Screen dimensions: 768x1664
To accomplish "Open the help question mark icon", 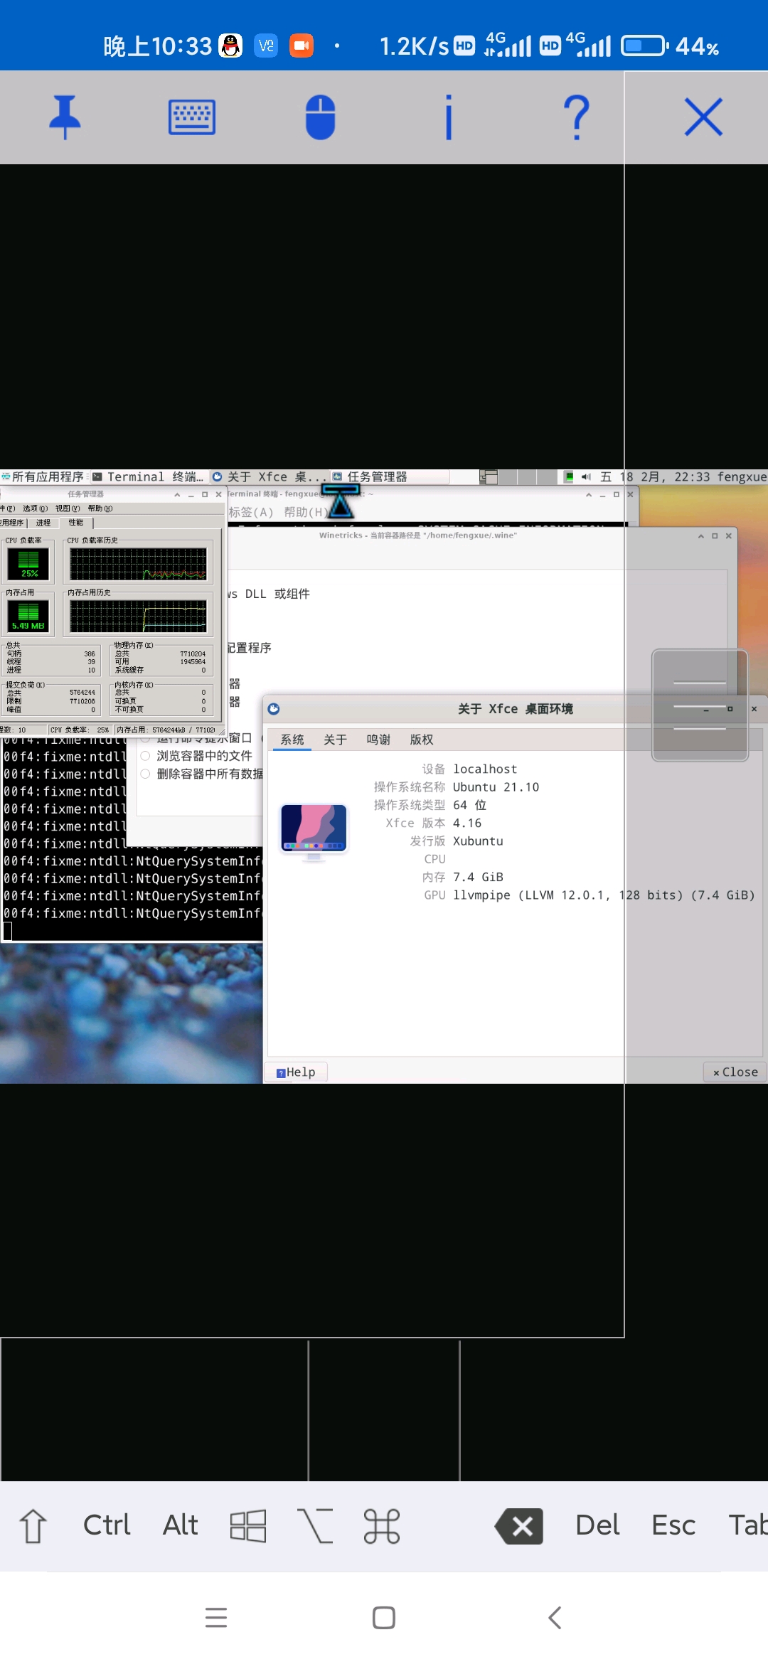I will 577,117.
